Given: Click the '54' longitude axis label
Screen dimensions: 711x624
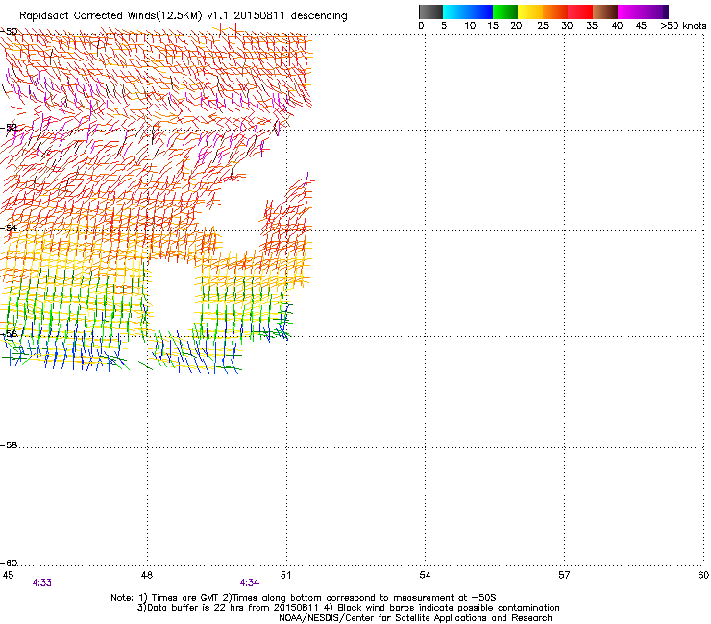Looking at the screenshot, I should 425,575.
